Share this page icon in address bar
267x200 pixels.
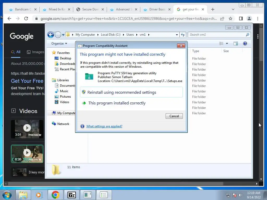point(222,18)
